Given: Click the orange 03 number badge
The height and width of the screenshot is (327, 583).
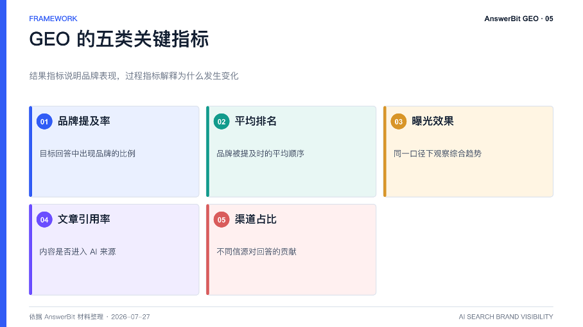Looking at the screenshot, I should [x=399, y=121].
